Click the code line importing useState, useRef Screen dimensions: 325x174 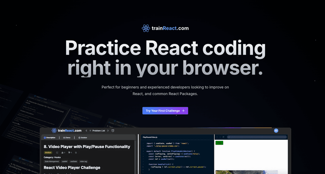pos(168,143)
